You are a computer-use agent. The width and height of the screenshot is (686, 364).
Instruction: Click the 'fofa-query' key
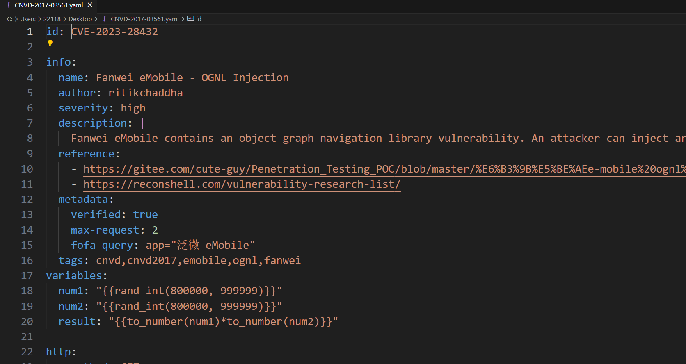coord(102,245)
